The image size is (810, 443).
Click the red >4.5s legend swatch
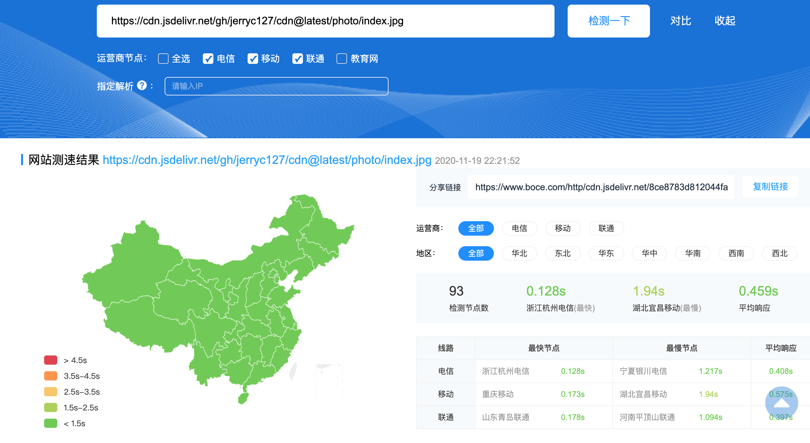click(x=51, y=360)
